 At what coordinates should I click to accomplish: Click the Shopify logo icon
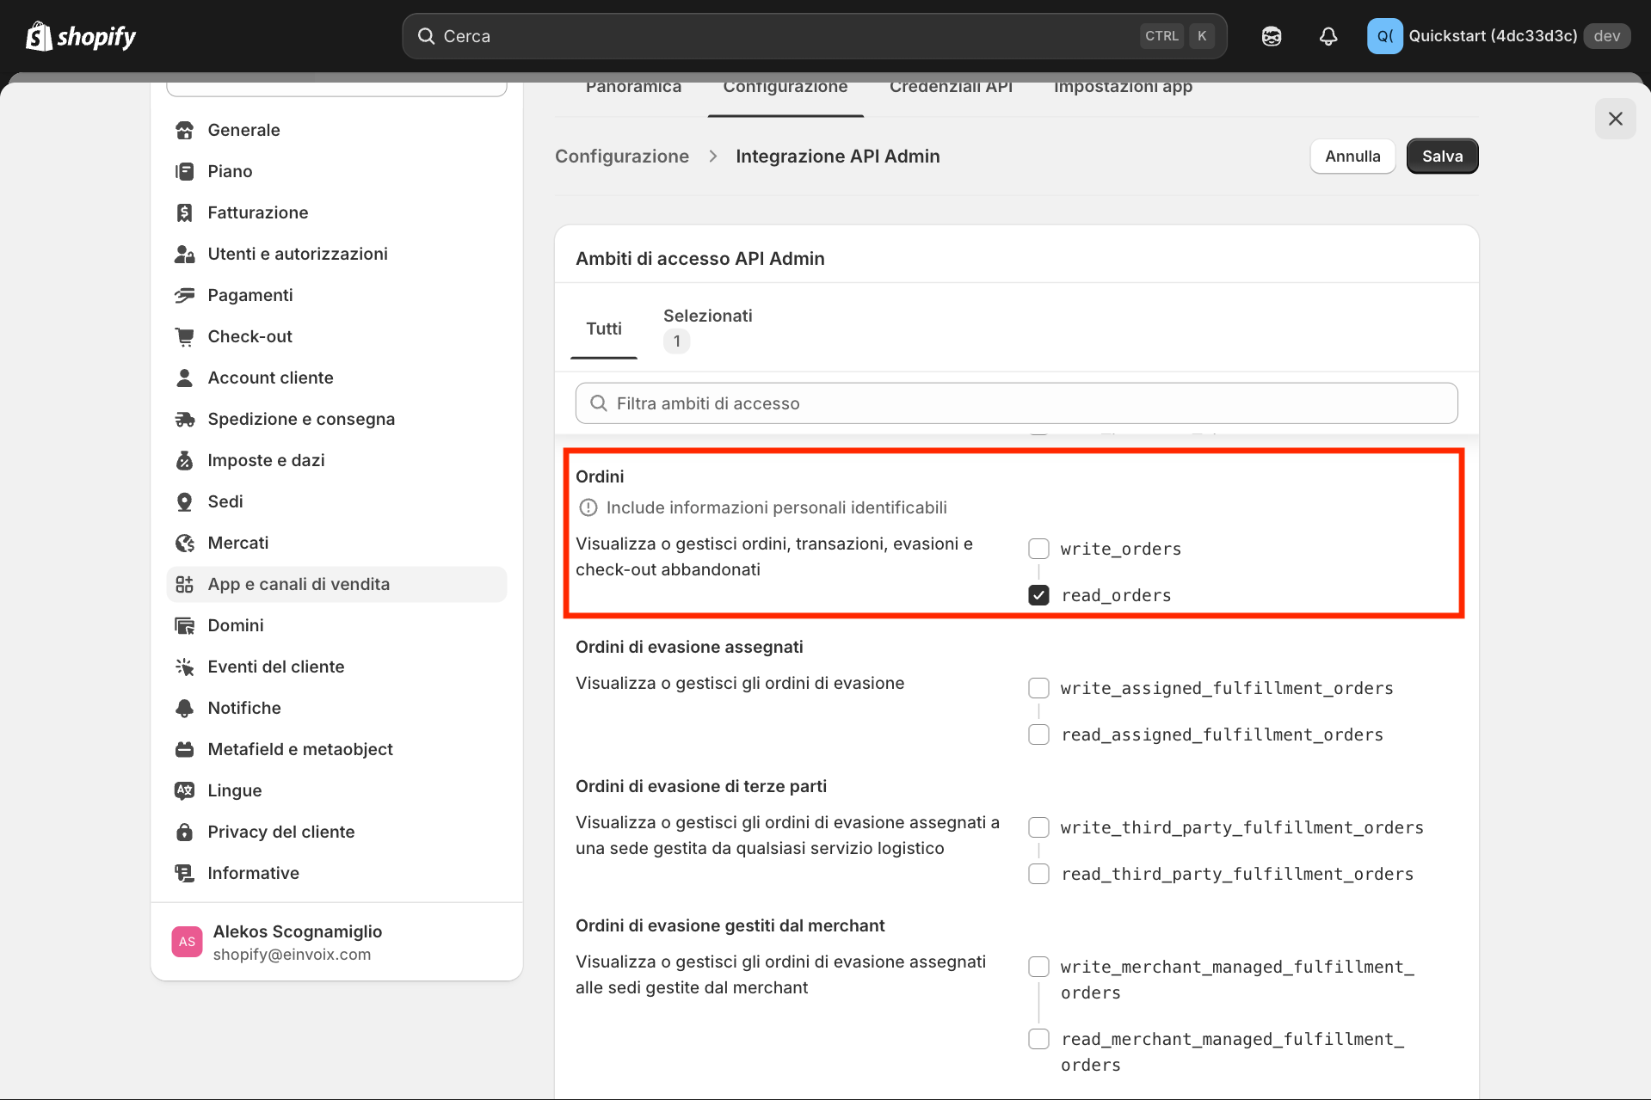coord(39,36)
